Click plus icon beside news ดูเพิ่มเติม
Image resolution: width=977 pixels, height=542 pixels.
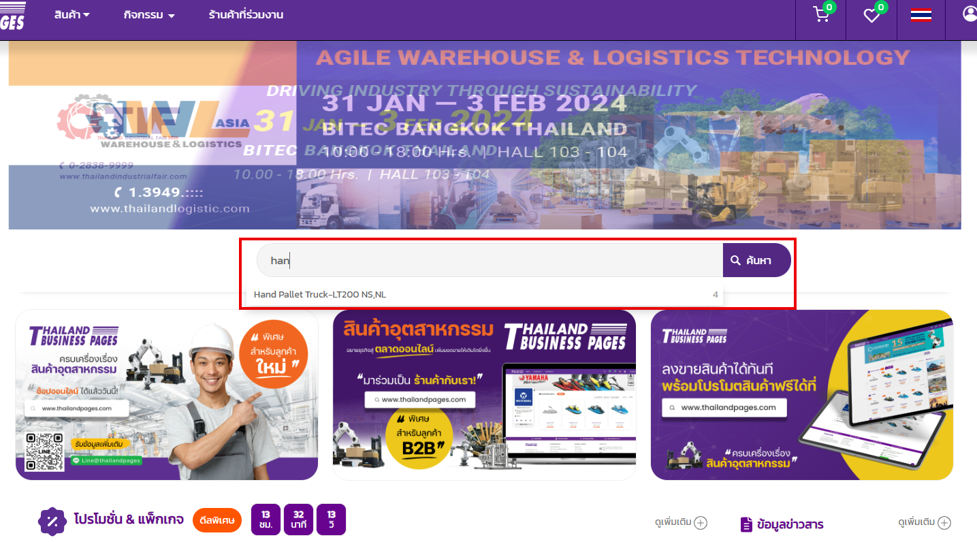(x=944, y=523)
